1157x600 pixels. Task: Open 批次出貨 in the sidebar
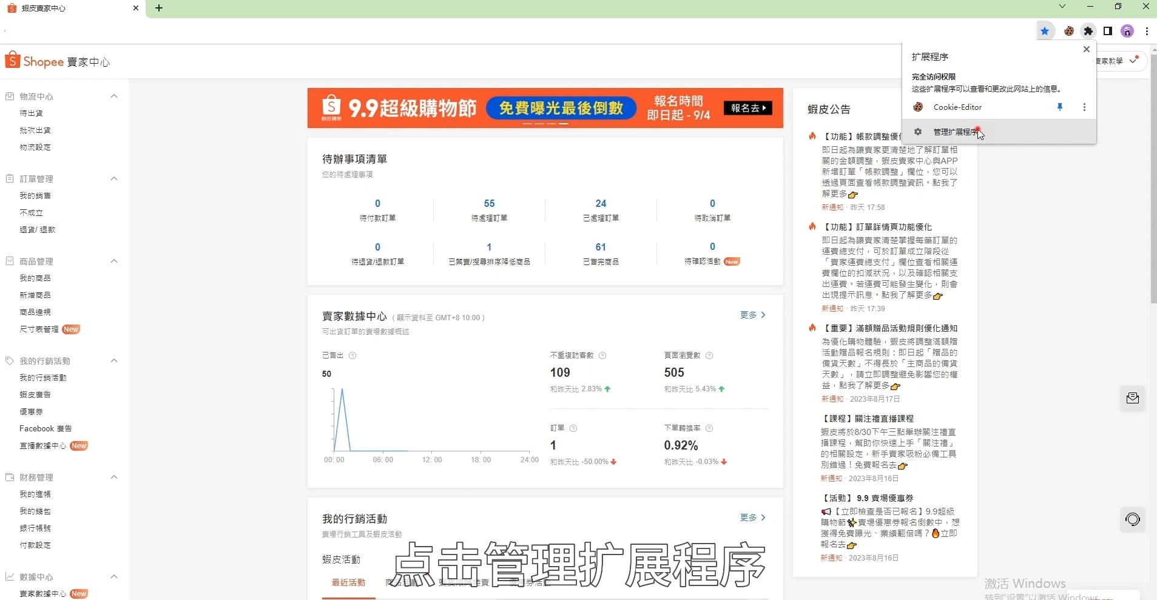[35, 130]
